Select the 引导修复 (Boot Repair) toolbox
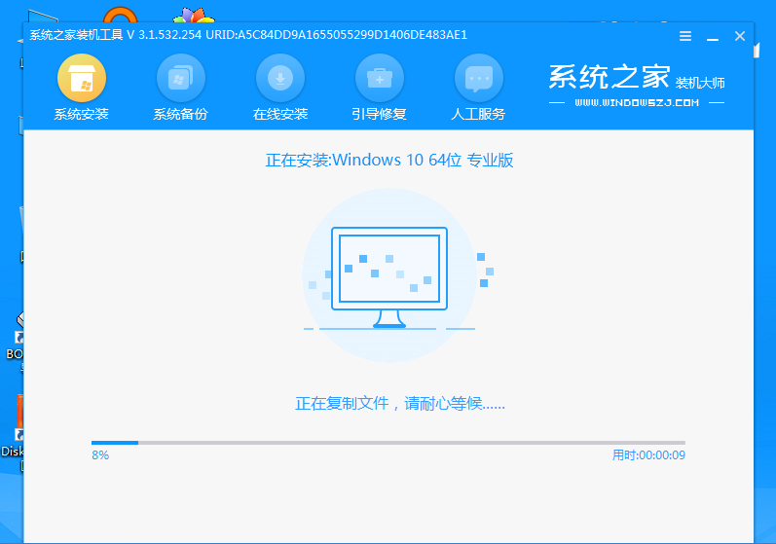 pos(379,88)
